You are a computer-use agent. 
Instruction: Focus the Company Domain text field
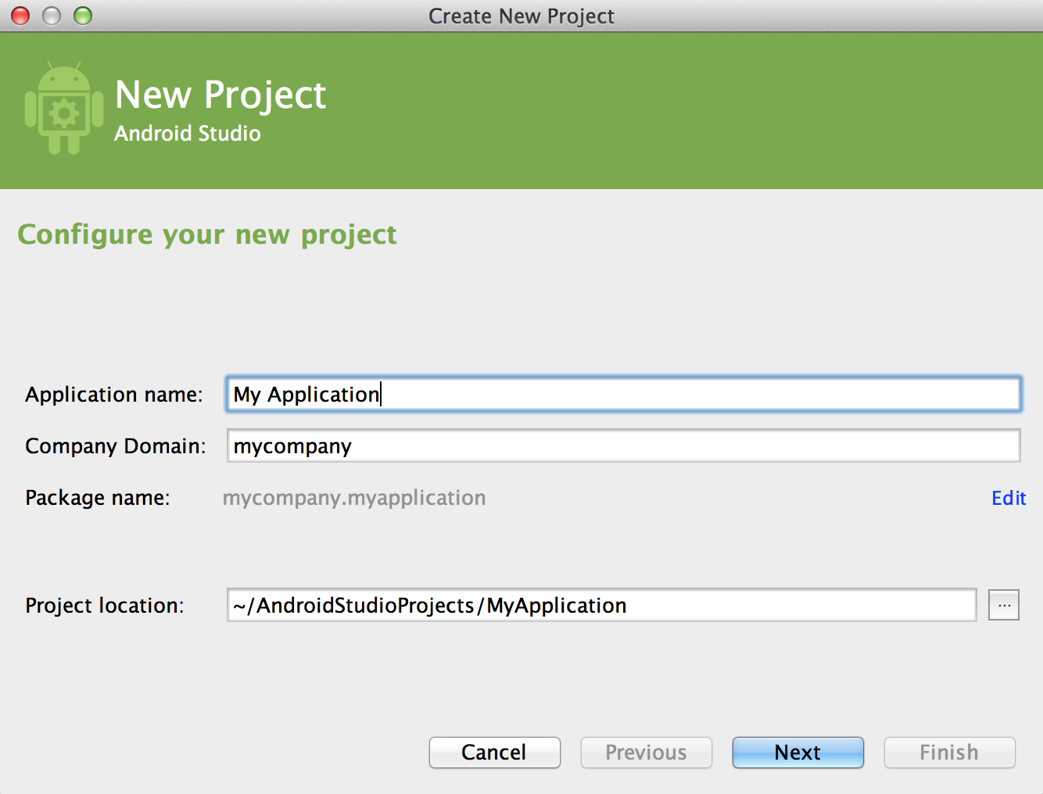coord(622,446)
